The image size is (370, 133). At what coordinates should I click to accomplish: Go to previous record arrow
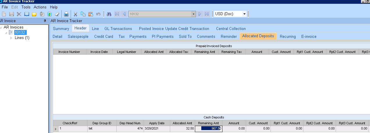pos(124,14)
